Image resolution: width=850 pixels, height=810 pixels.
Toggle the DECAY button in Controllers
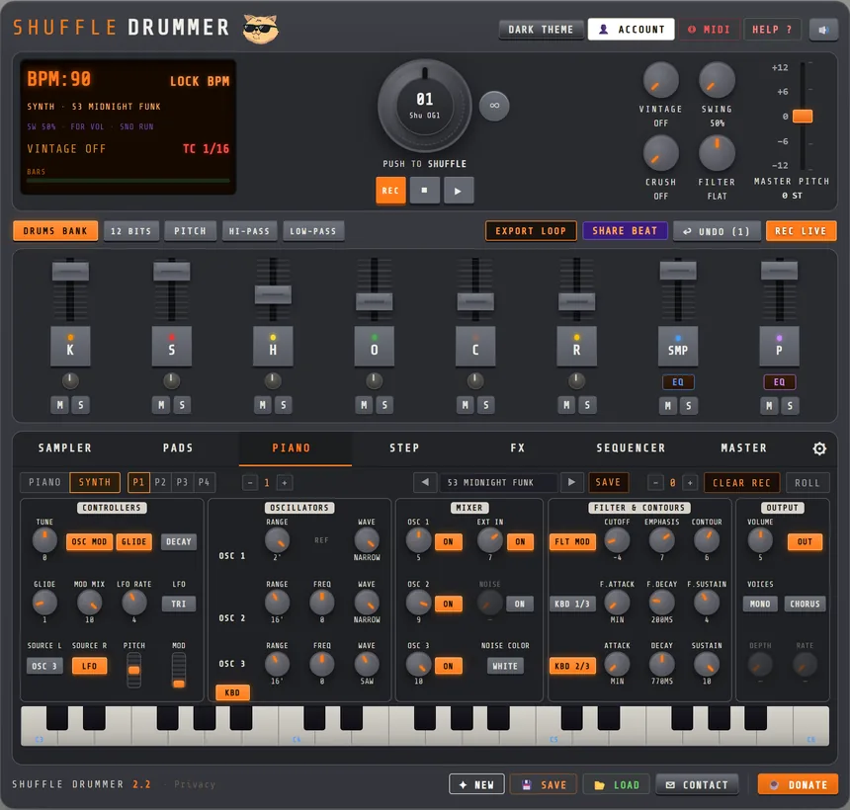(x=178, y=541)
